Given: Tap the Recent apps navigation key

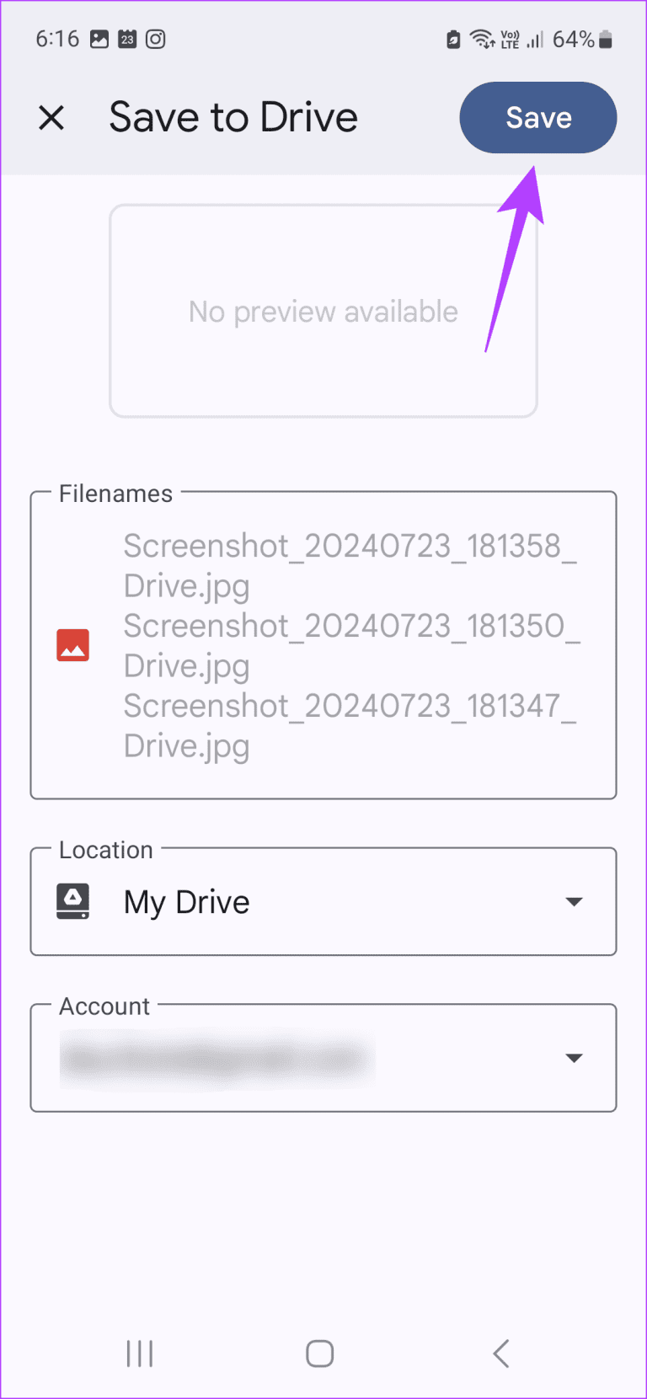Looking at the screenshot, I should click(x=139, y=1354).
